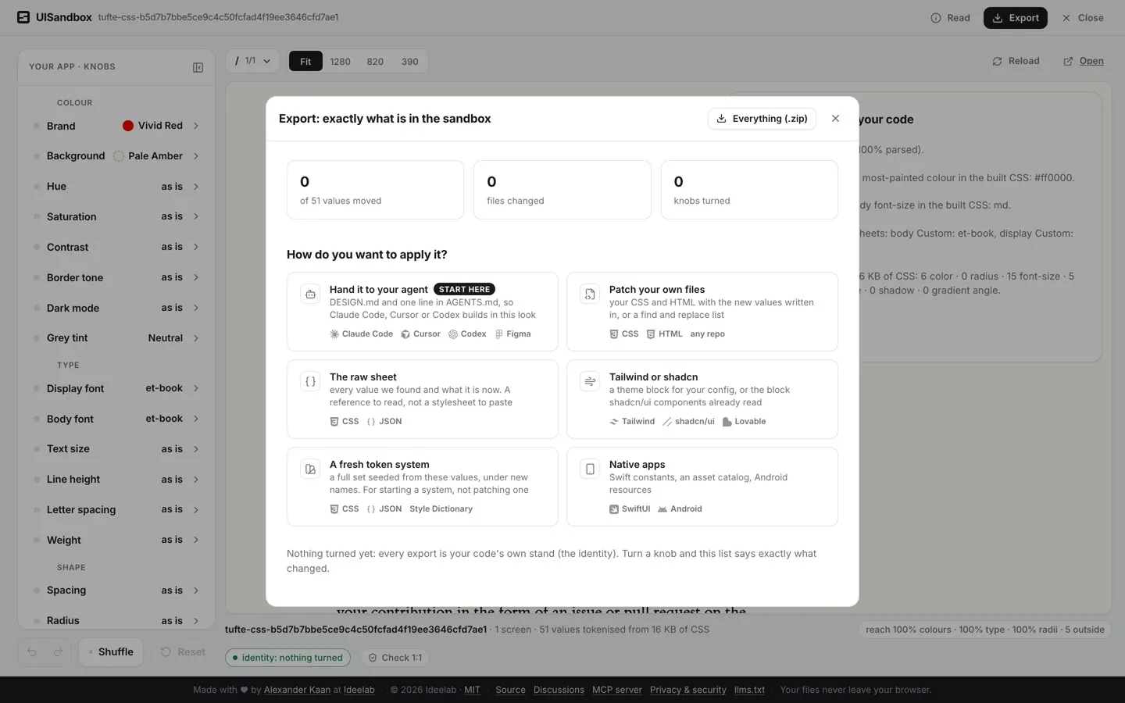
Task: Open the screen 1/1 dropdown
Action: pos(252,61)
